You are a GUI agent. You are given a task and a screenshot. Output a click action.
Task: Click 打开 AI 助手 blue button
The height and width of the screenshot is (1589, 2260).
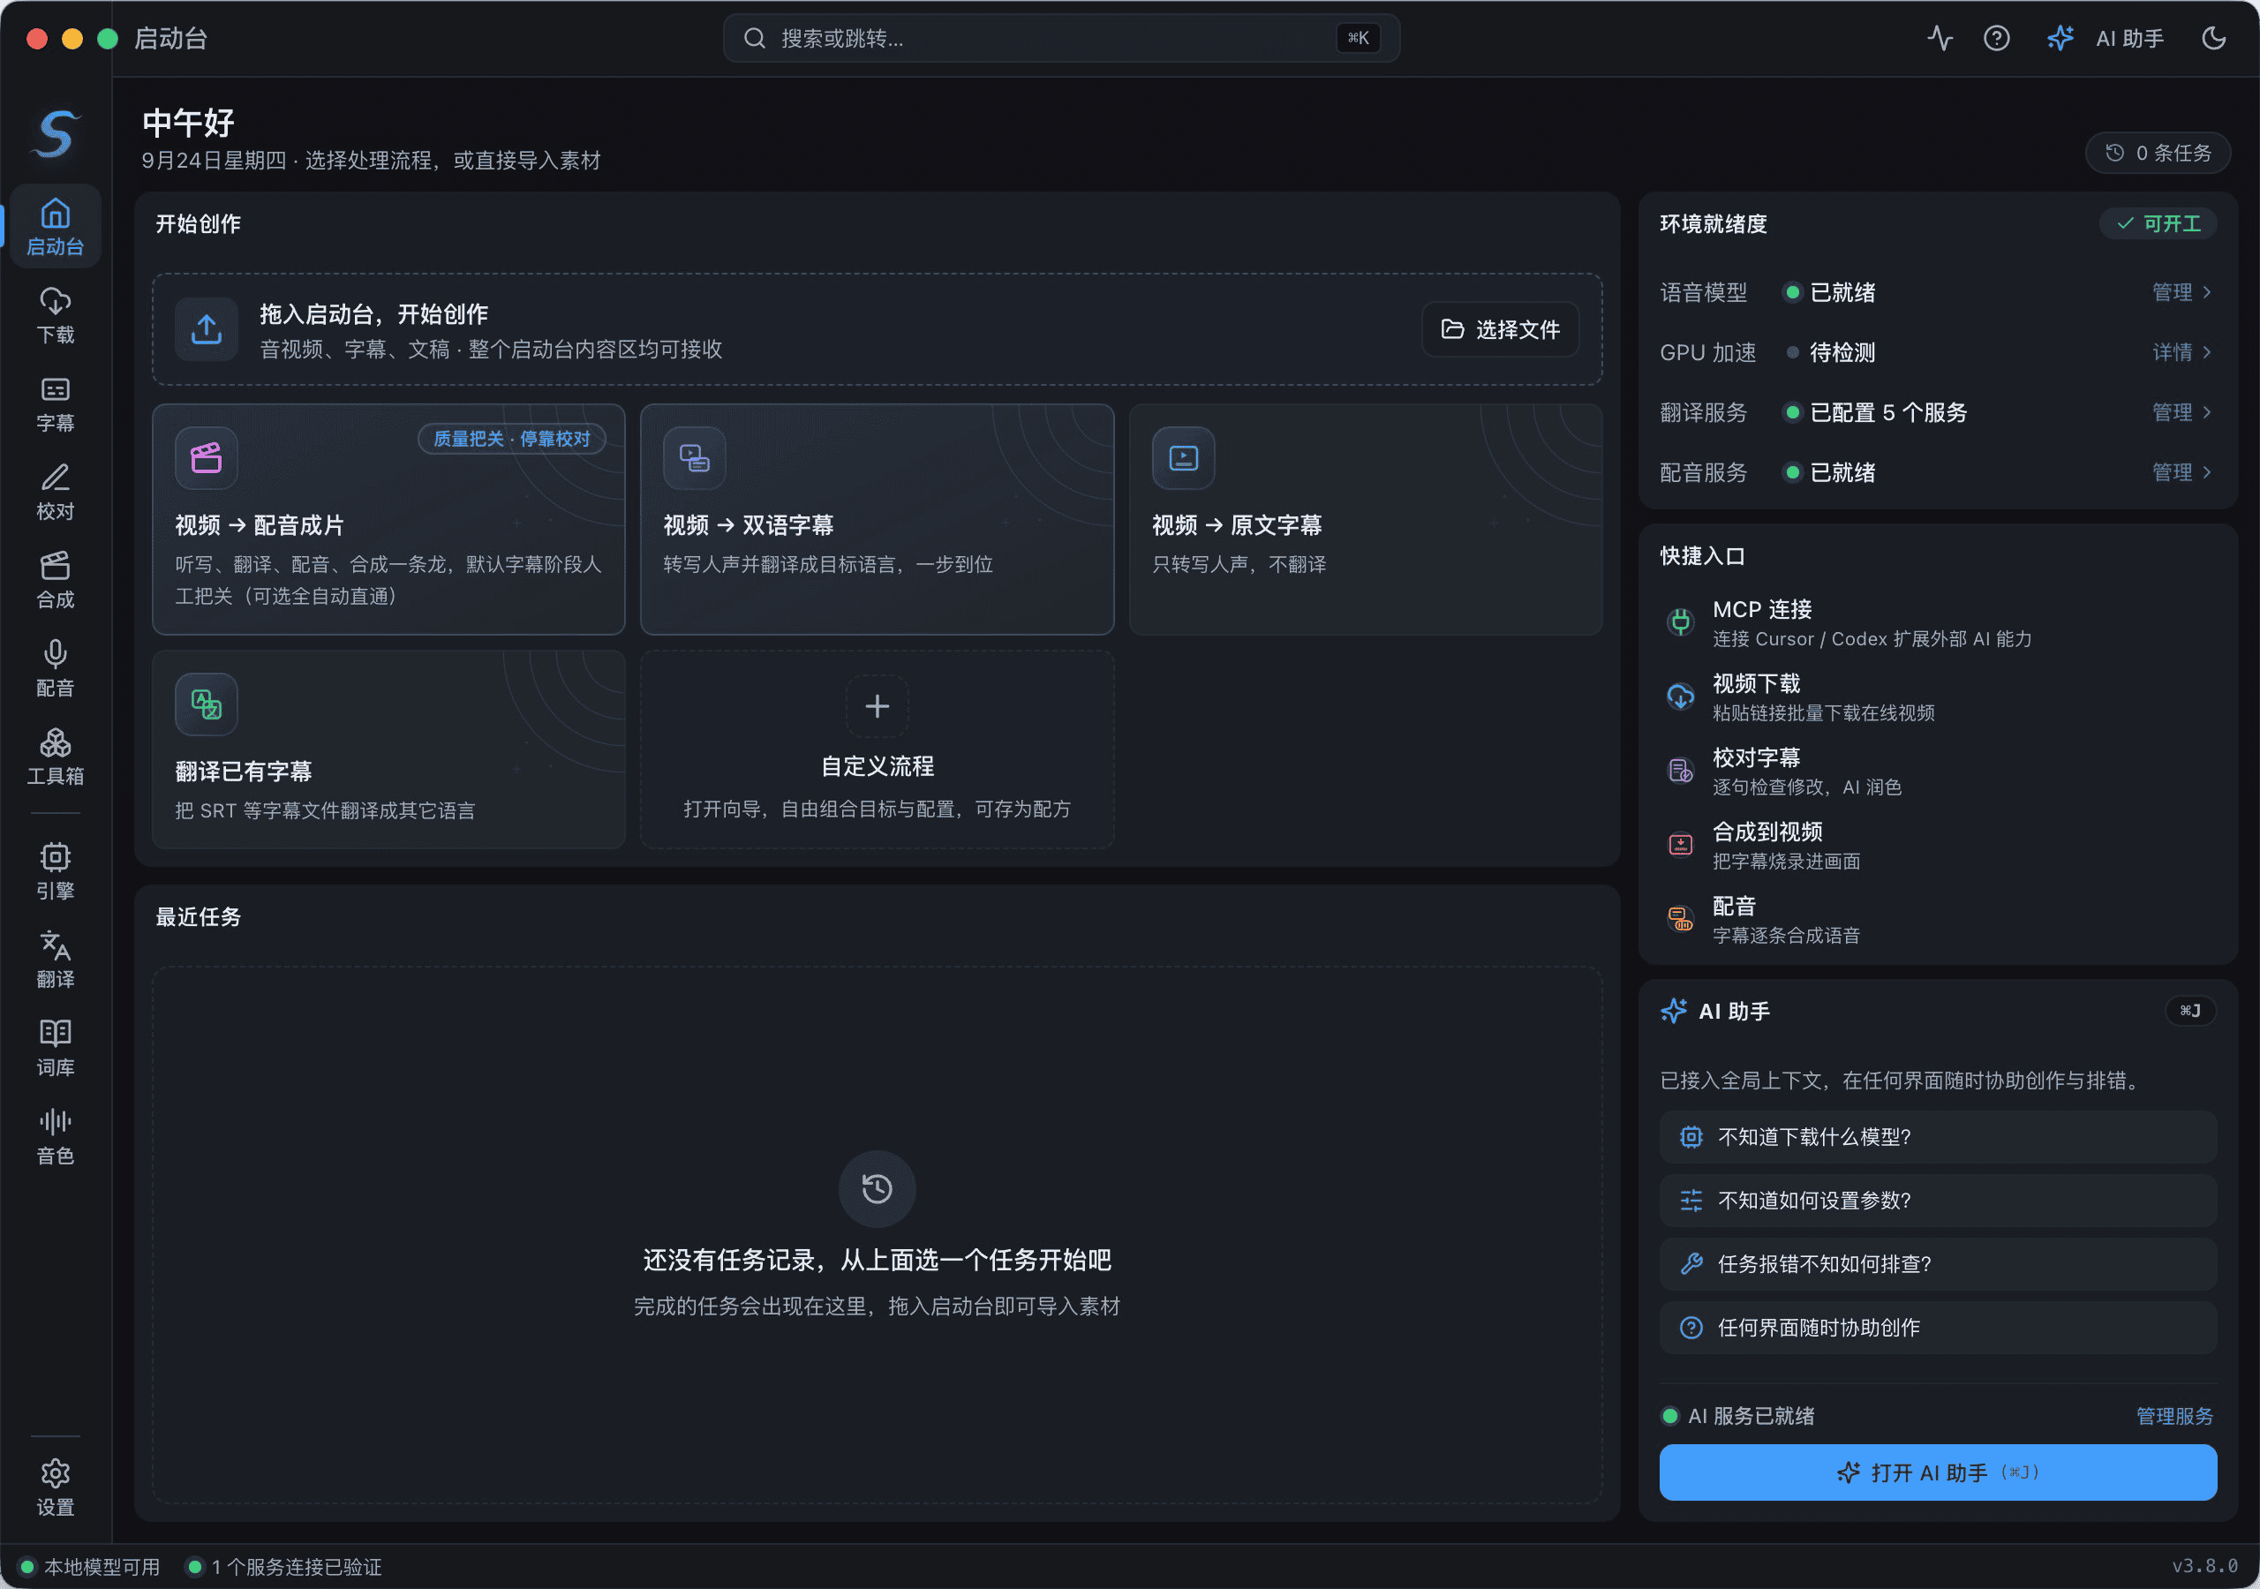tap(1937, 1472)
